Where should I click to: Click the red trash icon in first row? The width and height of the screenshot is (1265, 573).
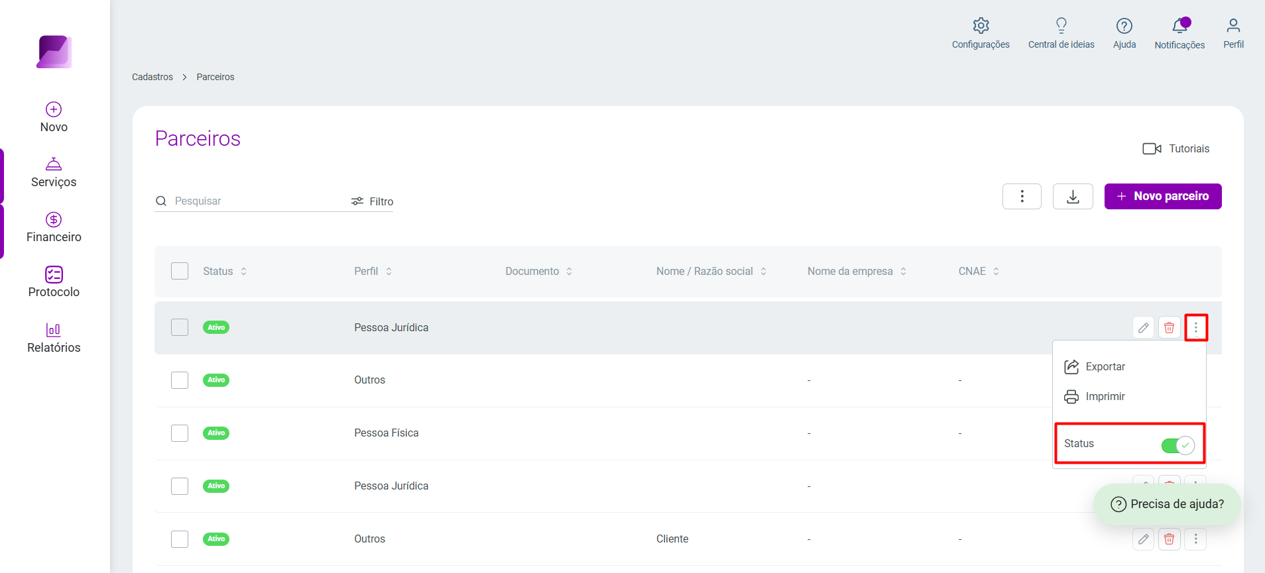coord(1169,327)
